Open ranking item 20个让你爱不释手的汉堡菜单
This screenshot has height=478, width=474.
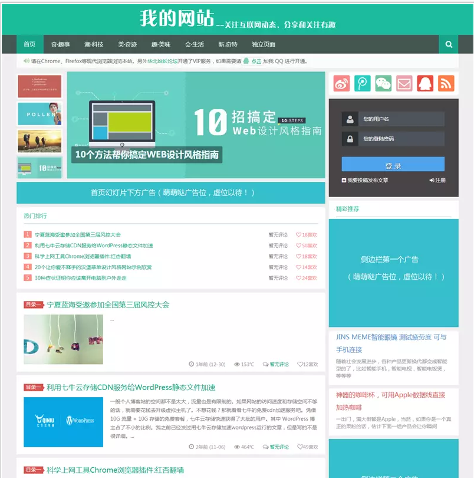[x=93, y=267]
